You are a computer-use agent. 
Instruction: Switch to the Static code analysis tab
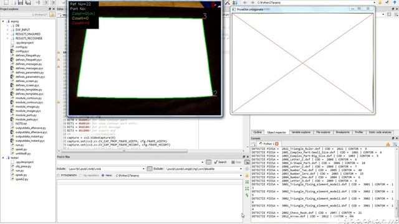[380, 133]
